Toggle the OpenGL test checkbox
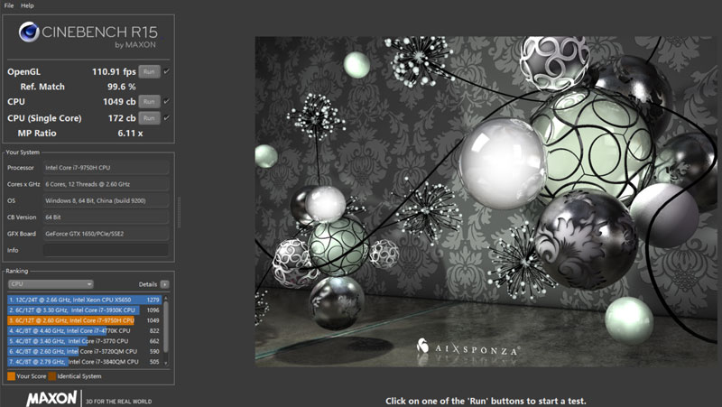Image resolution: width=722 pixels, height=407 pixels. pyautogui.click(x=167, y=71)
